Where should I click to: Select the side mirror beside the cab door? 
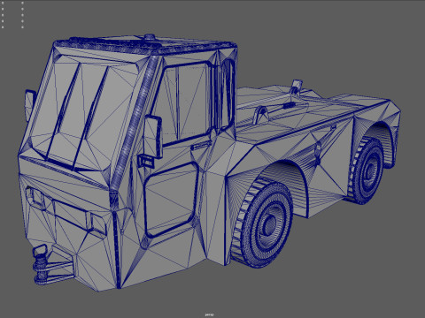point(153,137)
